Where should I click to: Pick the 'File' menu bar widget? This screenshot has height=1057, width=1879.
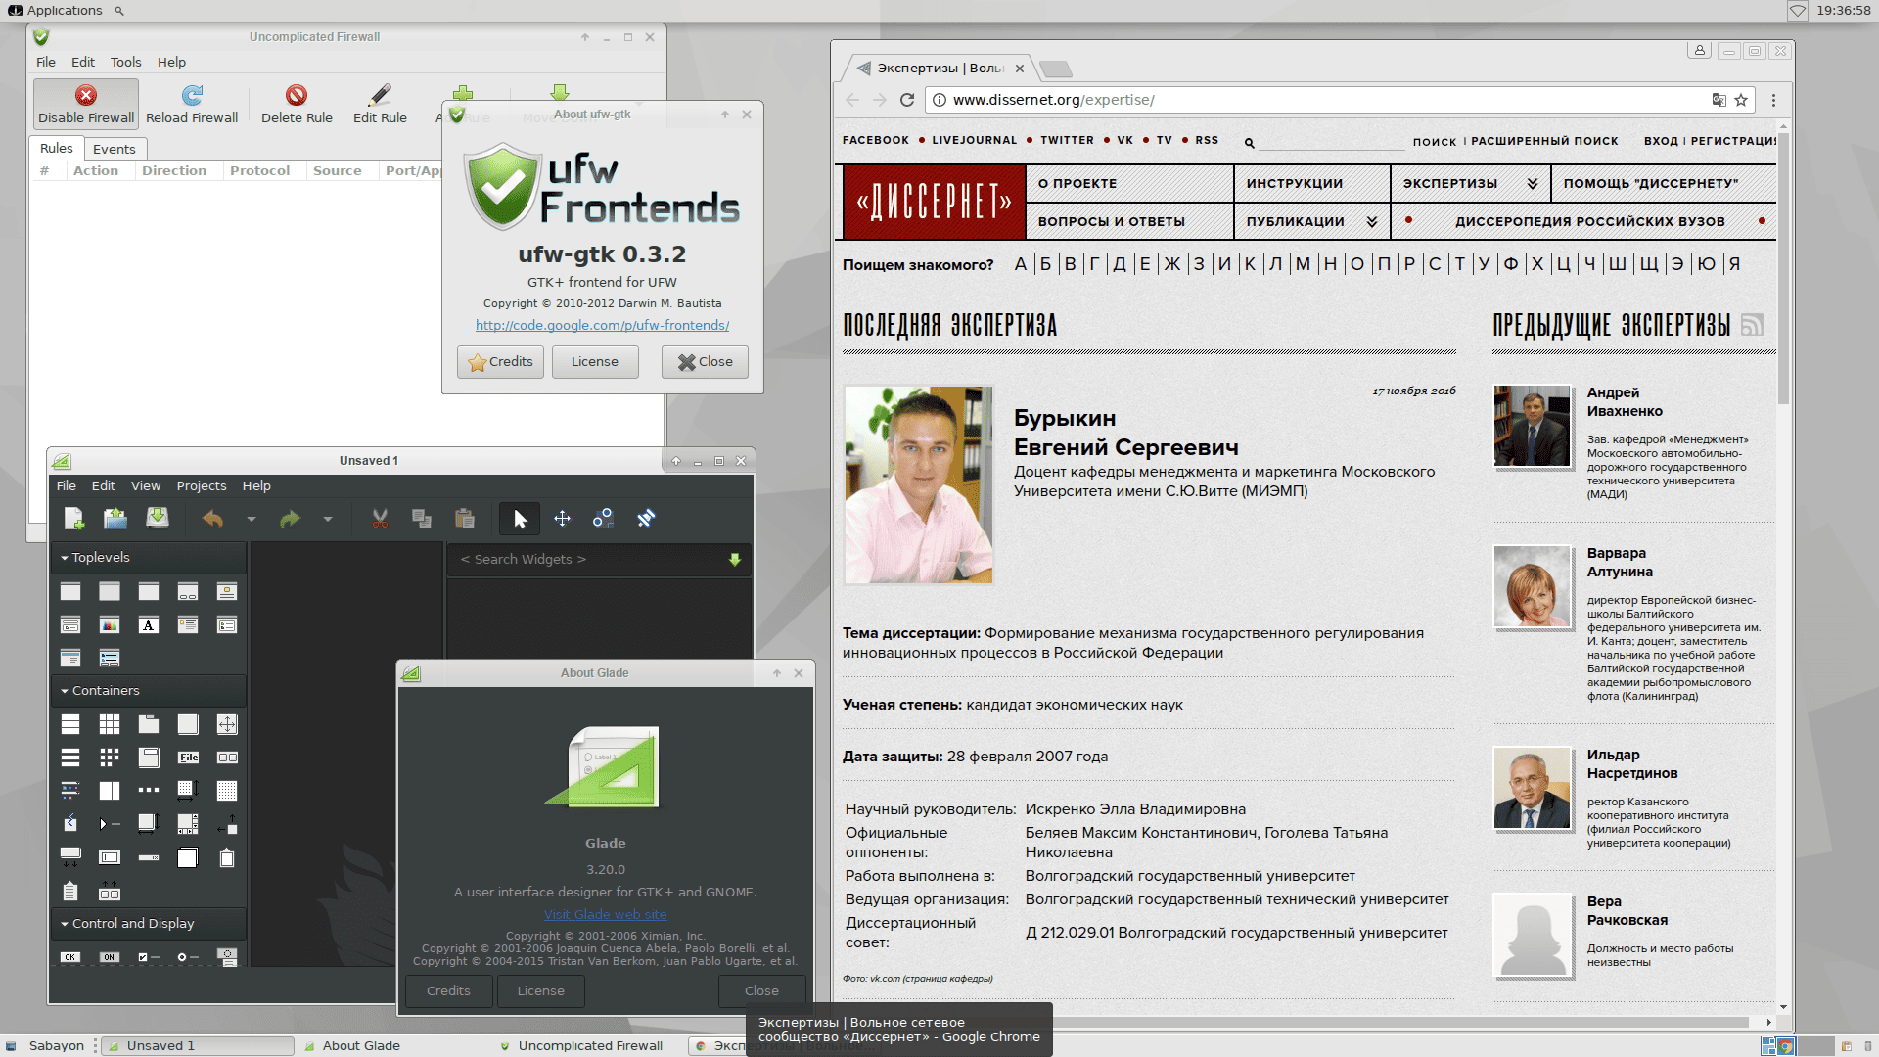tap(188, 758)
